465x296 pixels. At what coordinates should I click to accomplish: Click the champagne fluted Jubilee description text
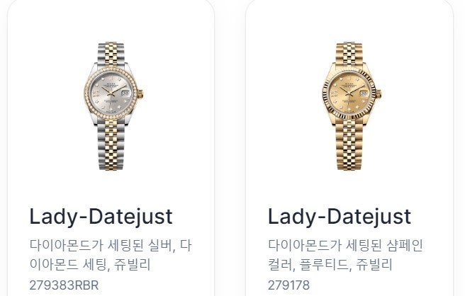(x=345, y=255)
